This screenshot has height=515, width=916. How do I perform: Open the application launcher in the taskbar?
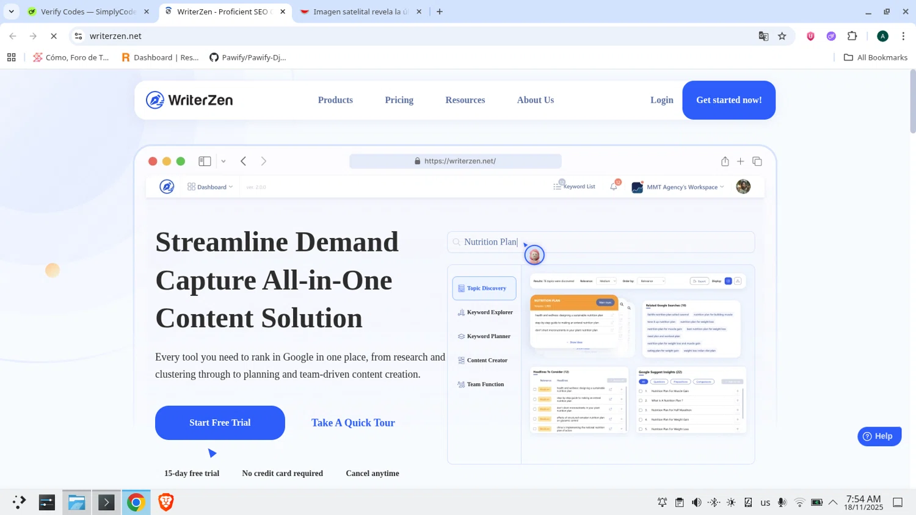click(x=18, y=502)
